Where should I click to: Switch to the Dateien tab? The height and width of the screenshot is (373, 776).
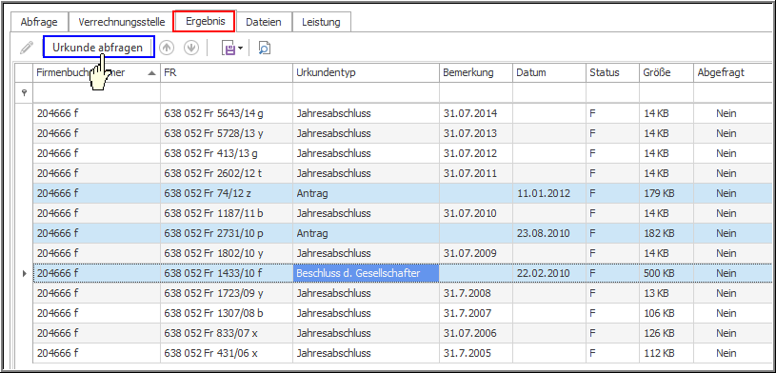point(264,22)
